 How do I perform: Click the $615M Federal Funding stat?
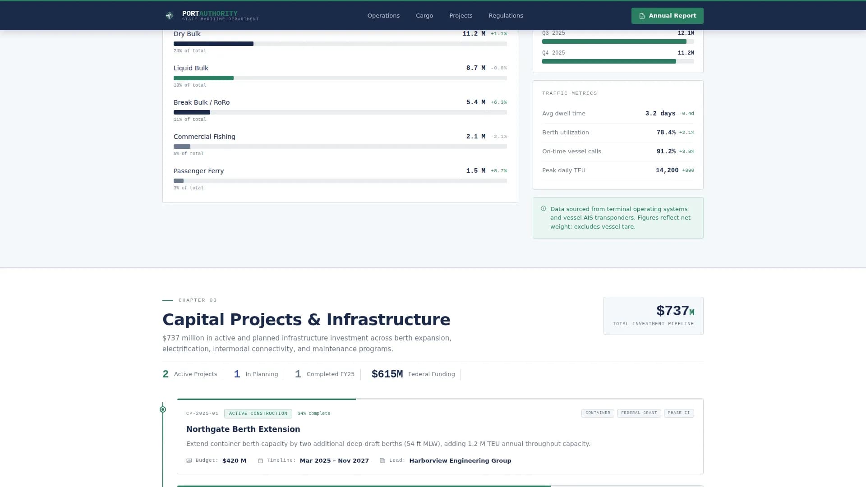tap(413, 374)
